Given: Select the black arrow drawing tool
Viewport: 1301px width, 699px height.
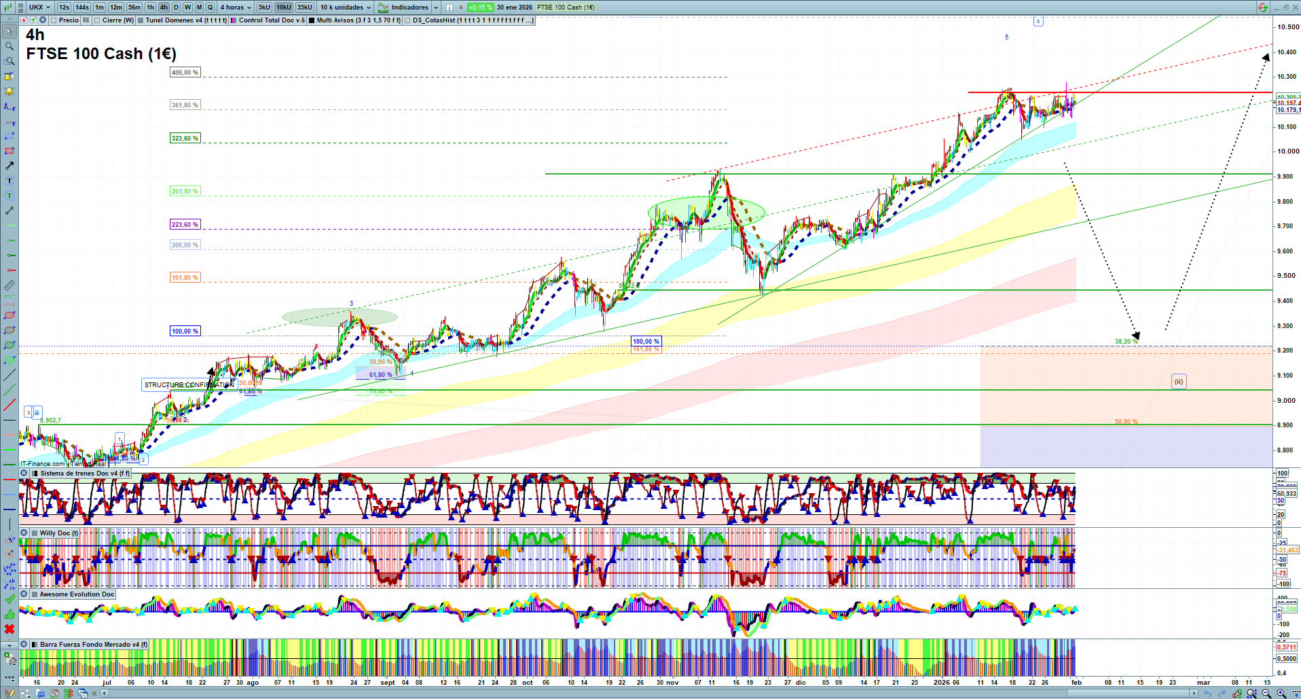Looking at the screenshot, I should tap(10, 166).
